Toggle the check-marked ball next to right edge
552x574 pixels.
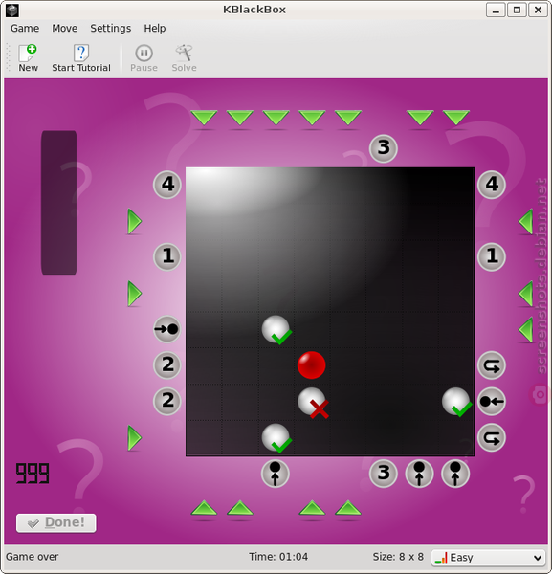[456, 402]
